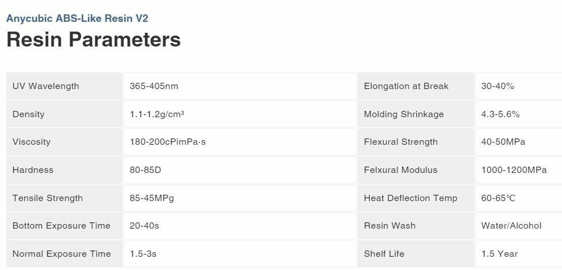Select the 180-200cPimPa·s viscosity value
562x270 pixels.
168,142
